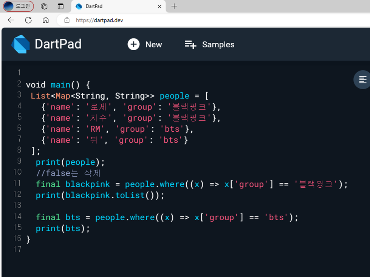Toggle the vertical tabs panel icon
The width and height of the screenshot is (370, 277).
60,6
